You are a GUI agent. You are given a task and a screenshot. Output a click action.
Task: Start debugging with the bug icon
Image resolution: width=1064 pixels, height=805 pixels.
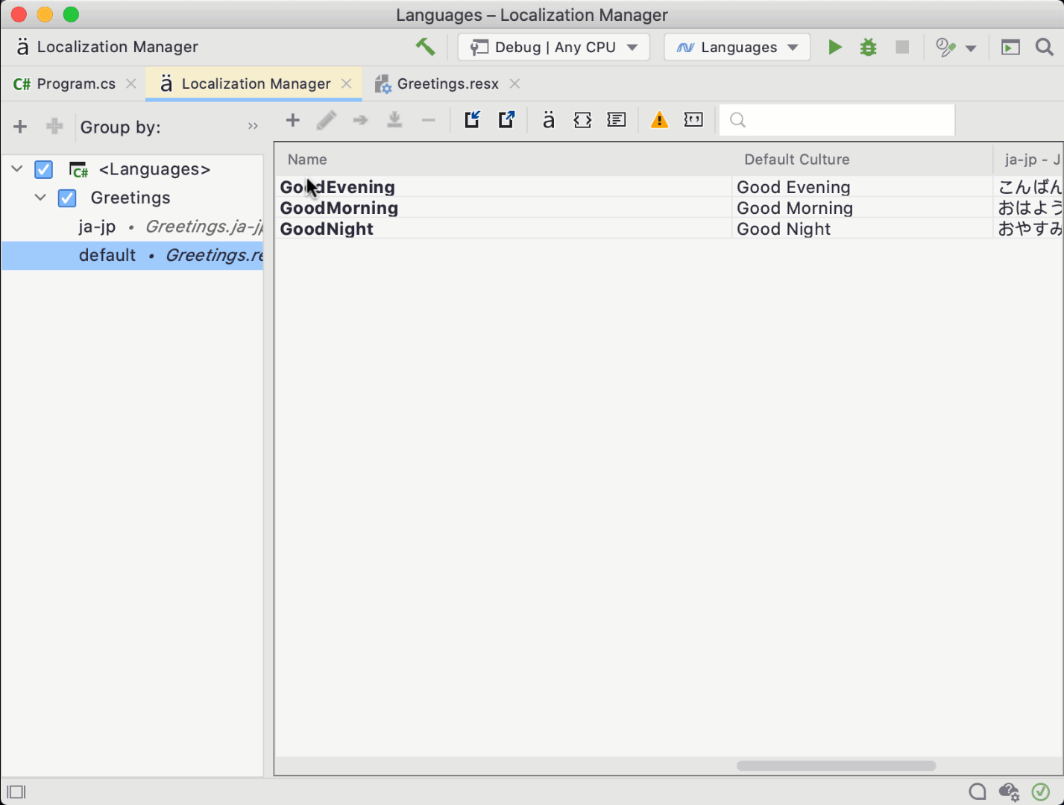point(868,46)
